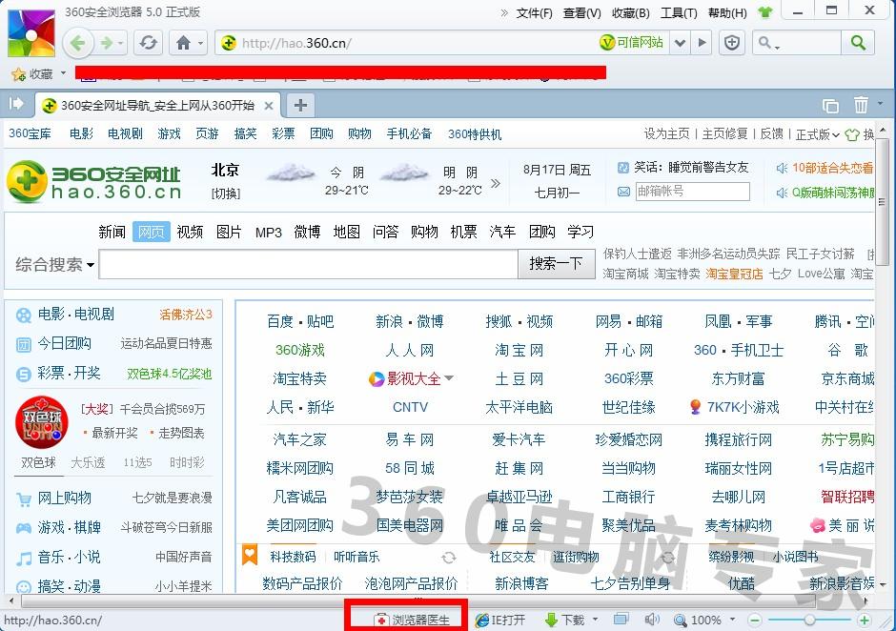This screenshot has height=631, width=896.
Task: Expand the 影视大全 dropdown arrow
Action: [x=449, y=378]
